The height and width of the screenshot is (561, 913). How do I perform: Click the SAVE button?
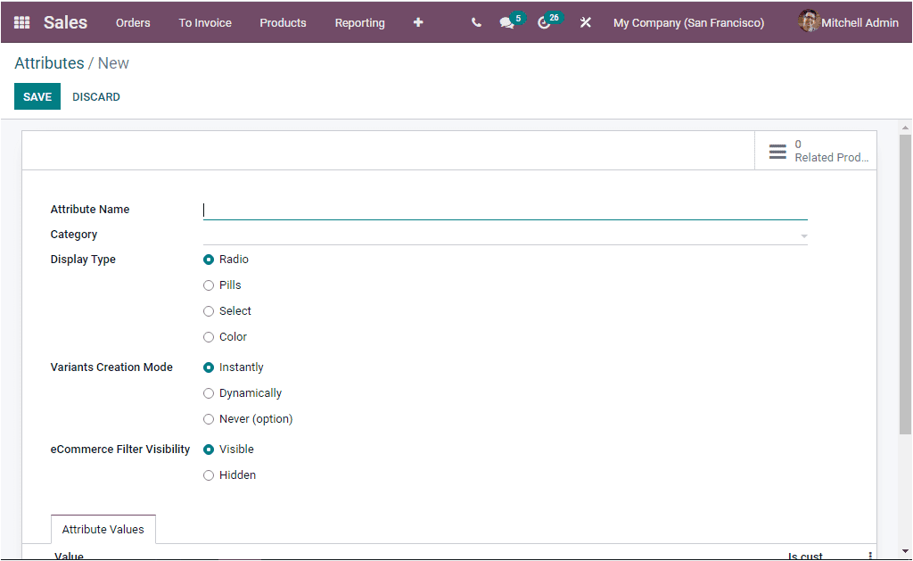click(x=37, y=96)
